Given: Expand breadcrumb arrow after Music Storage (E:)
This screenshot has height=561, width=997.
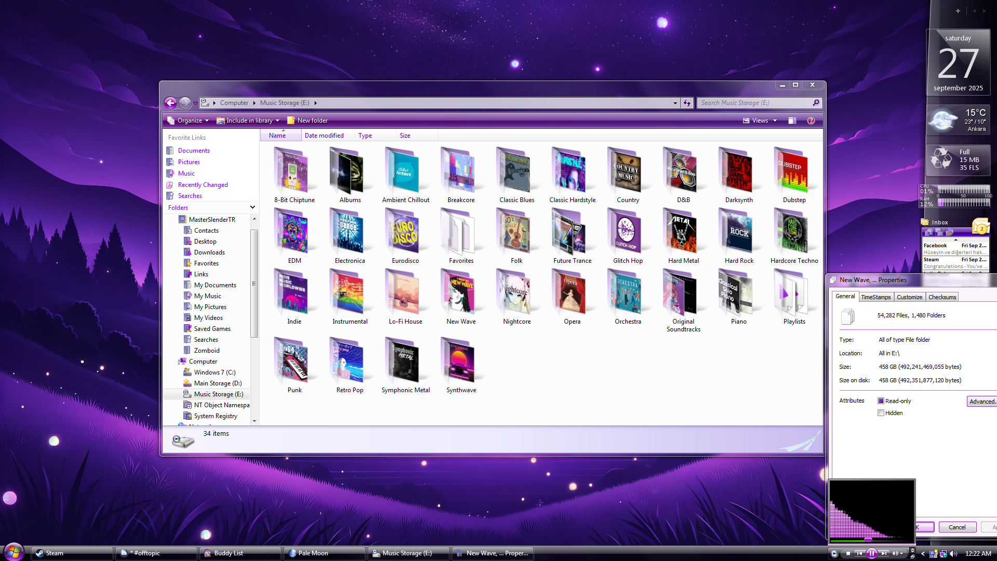Looking at the screenshot, I should (315, 103).
